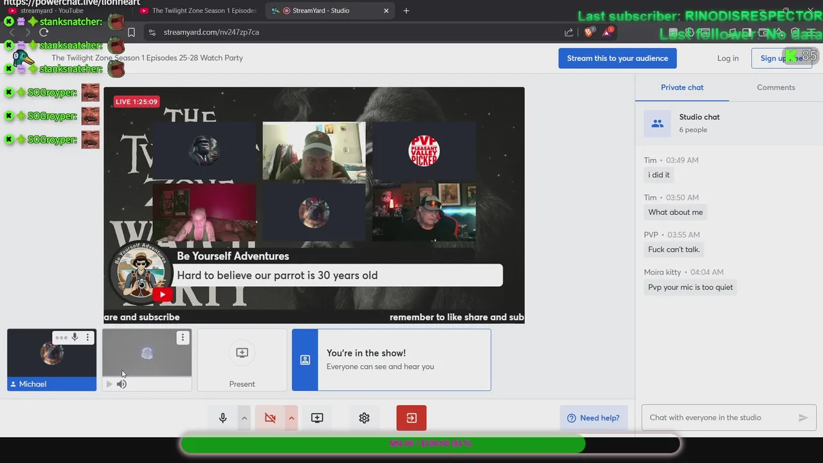Click the address bar URL streamyard.com
Viewport: 823px width, 463px height.
pyautogui.click(x=212, y=32)
